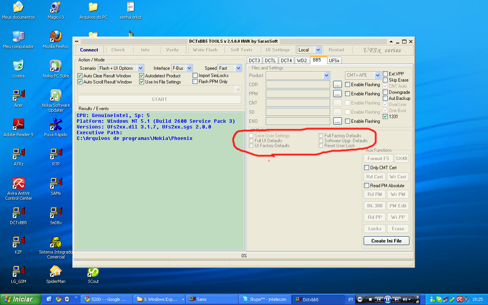
Task: Enable Flash PPM Only checkbox
Action: coord(195,82)
